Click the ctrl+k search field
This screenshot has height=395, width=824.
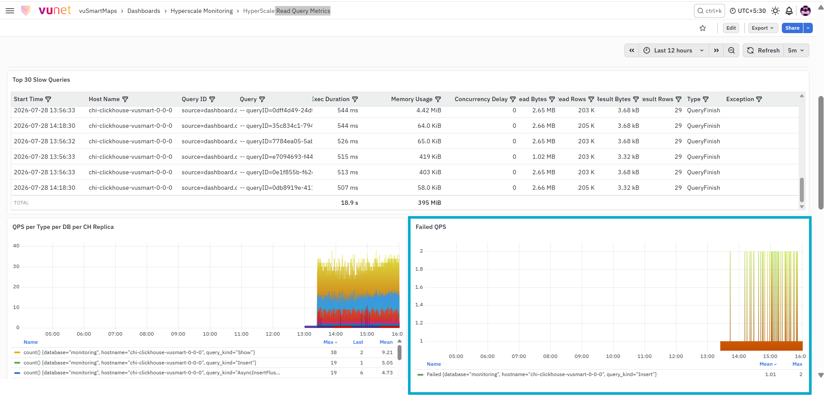pos(709,11)
